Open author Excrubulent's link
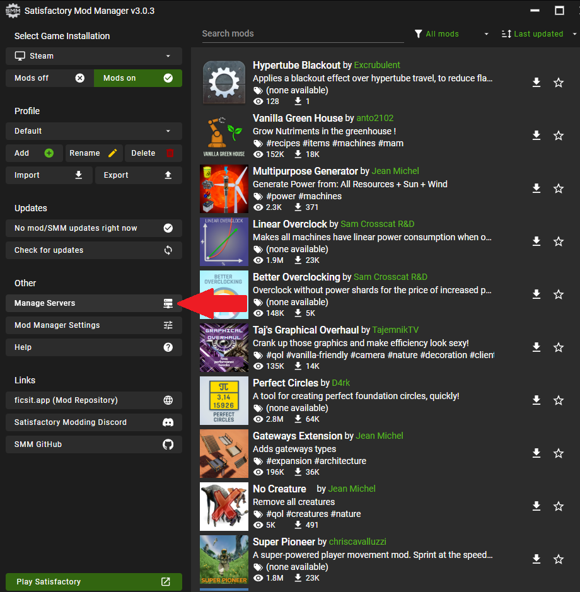 [x=377, y=66]
